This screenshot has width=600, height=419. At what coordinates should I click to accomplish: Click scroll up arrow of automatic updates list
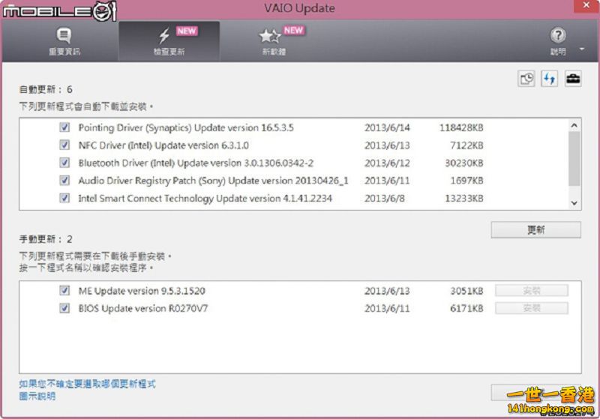coord(574,125)
